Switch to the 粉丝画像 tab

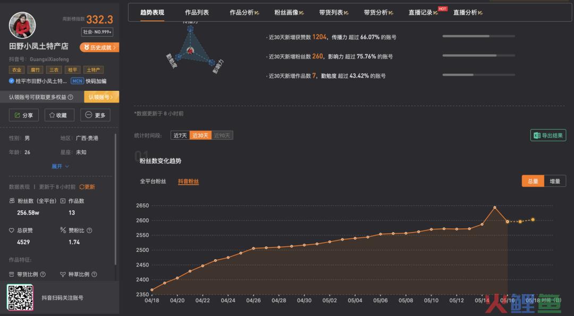(289, 12)
